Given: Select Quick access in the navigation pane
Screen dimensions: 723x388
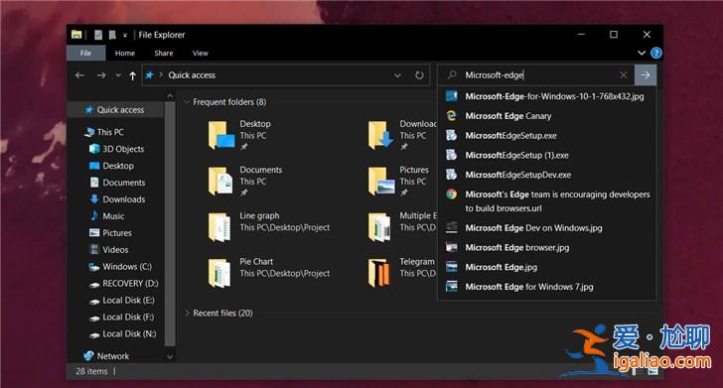Looking at the screenshot, I should tap(115, 110).
